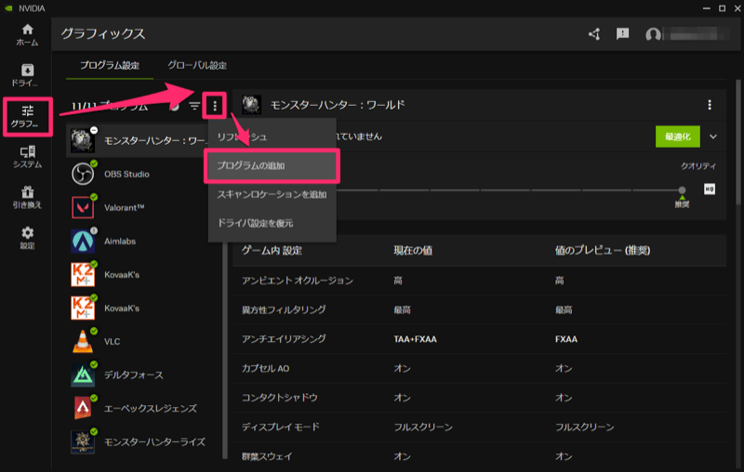Select VLC in program list
The width and height of the screenshot is (744, 472).
144,342
